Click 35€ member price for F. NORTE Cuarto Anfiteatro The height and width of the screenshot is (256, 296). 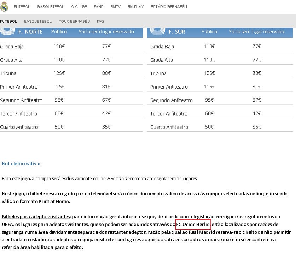click(106, 127)
